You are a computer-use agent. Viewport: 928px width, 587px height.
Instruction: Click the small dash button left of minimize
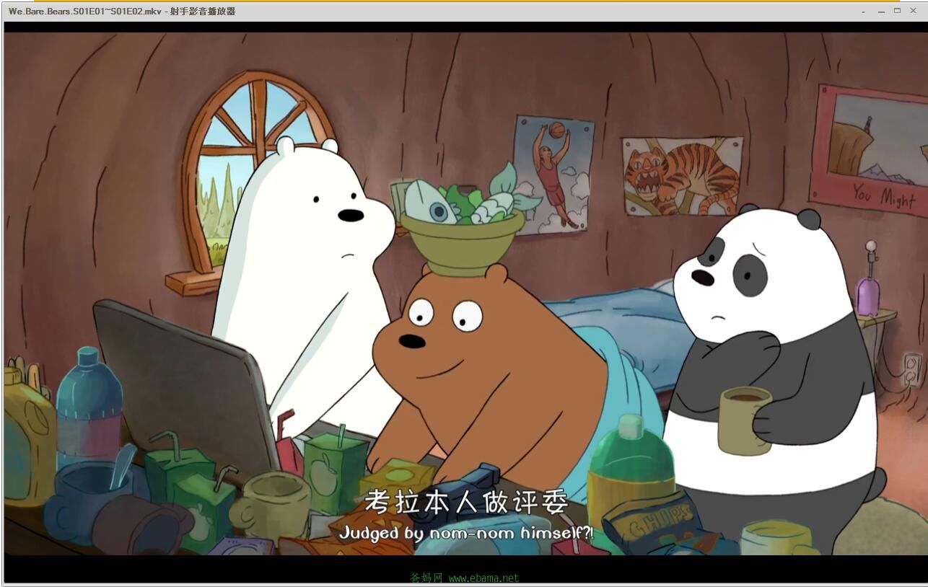point(864,12)
